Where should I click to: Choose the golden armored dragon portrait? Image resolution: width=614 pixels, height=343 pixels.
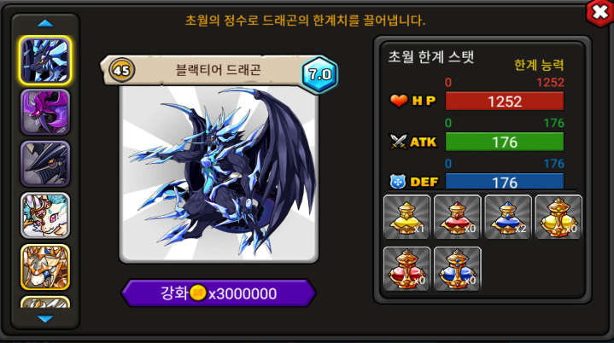point(45,267)
